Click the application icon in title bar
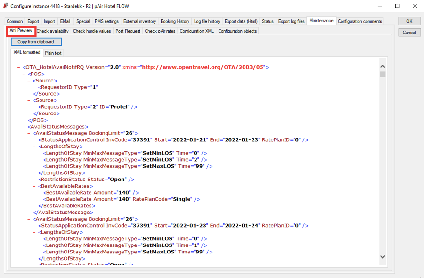Screen dimensions: 424x278 [5, 6]
